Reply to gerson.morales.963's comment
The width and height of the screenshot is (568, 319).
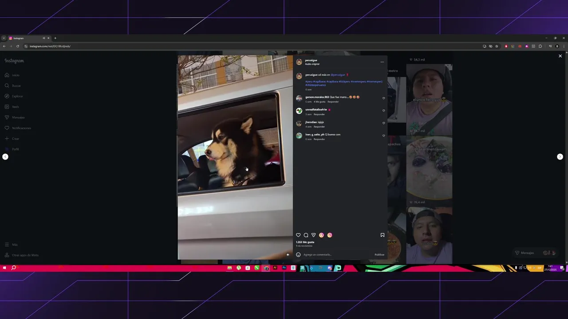coord(333,102)
